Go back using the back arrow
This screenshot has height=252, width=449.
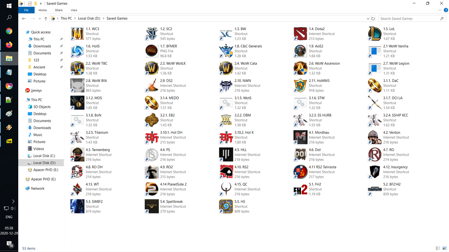24,19
